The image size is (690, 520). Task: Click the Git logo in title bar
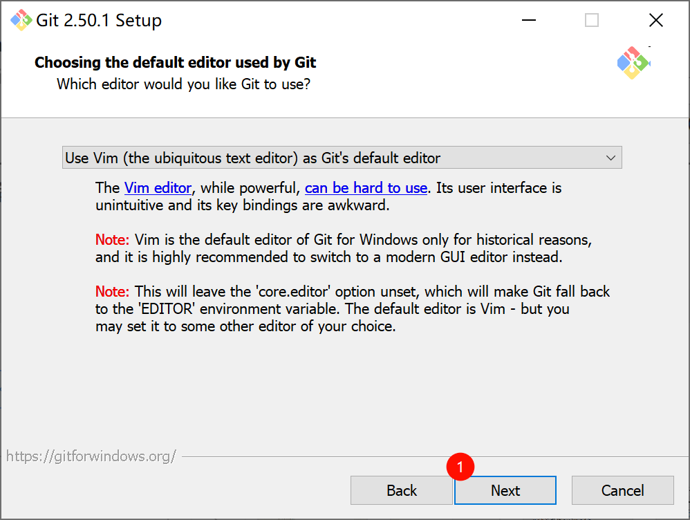click(21, 20)
